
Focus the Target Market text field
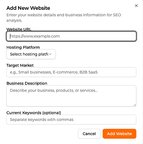tap(71, 72)
